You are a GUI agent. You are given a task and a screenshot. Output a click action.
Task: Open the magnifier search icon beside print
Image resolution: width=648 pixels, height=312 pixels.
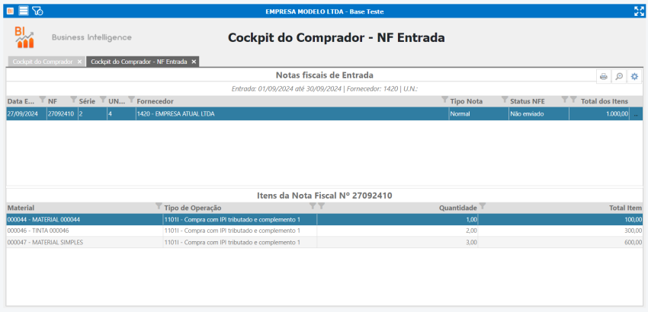[x=619, y=76]
